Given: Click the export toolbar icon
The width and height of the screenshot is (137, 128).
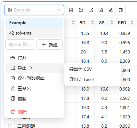Looking at the screenshot, I should [x=91, y=10].
